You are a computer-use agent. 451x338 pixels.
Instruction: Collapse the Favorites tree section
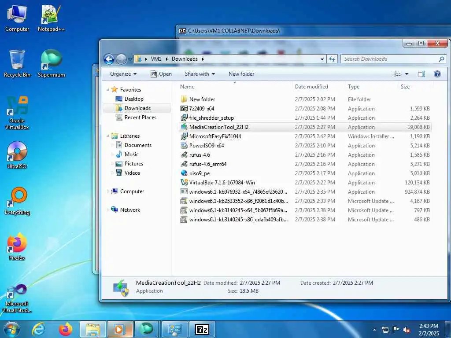(x=108, y=90)
